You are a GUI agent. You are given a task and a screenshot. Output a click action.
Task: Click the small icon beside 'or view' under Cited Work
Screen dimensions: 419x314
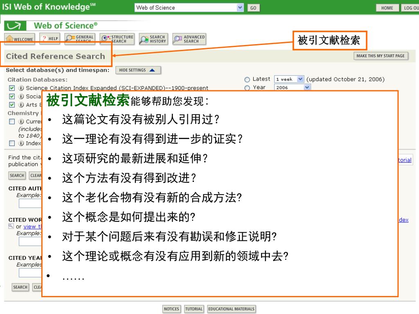click(x=11, y=226)
